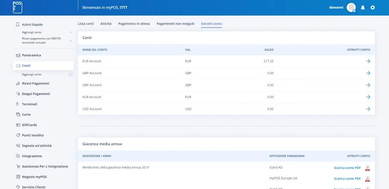Open statement arrow for USD Account
The image size is (389, 189).
(x=368, y=109)
